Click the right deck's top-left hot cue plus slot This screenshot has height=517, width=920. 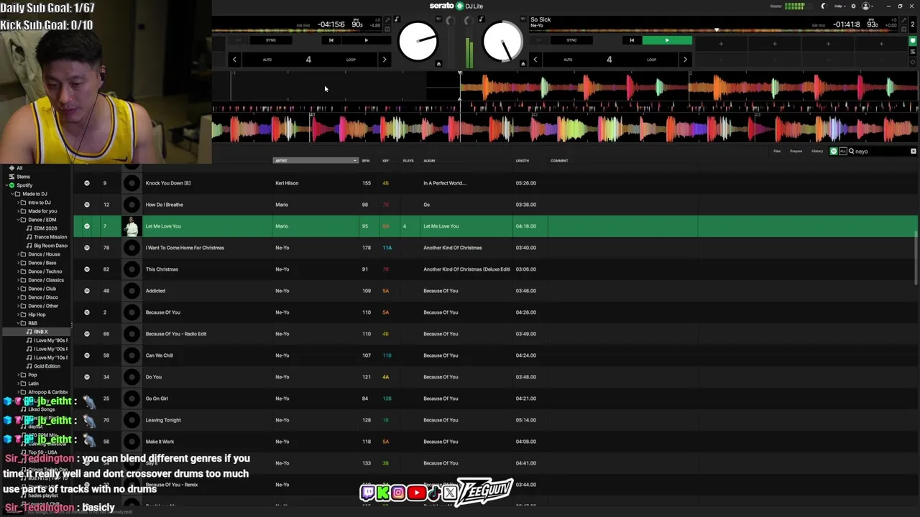[x=721, y=44]
